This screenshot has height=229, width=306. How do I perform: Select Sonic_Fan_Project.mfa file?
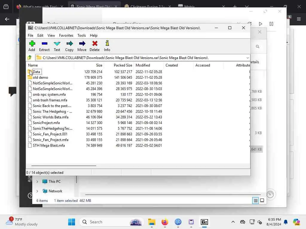point(51,140)
